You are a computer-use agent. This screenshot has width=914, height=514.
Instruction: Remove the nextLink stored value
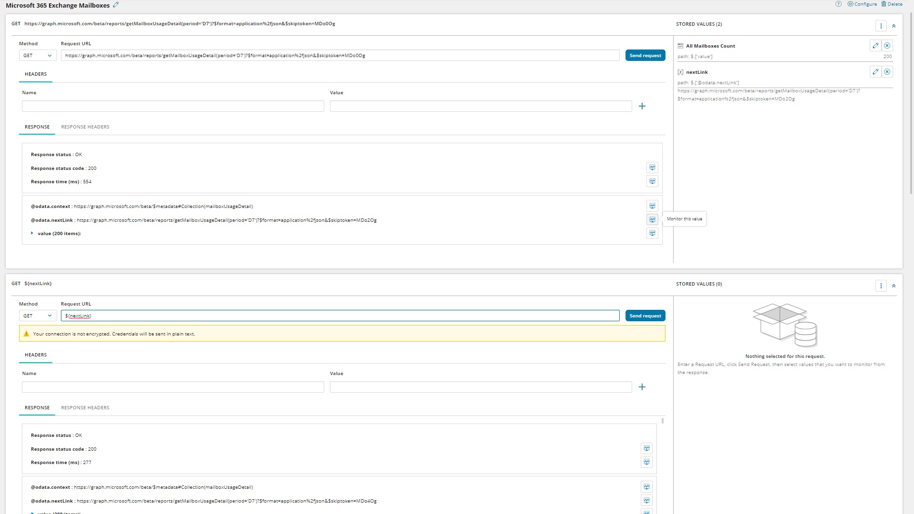(887, 72)
